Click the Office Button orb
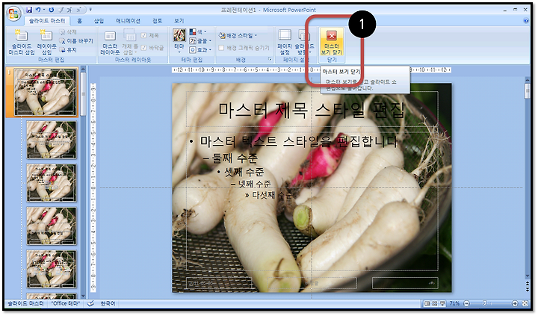The width and height of the screenshot is (538, 316). (x=14, y=13)
